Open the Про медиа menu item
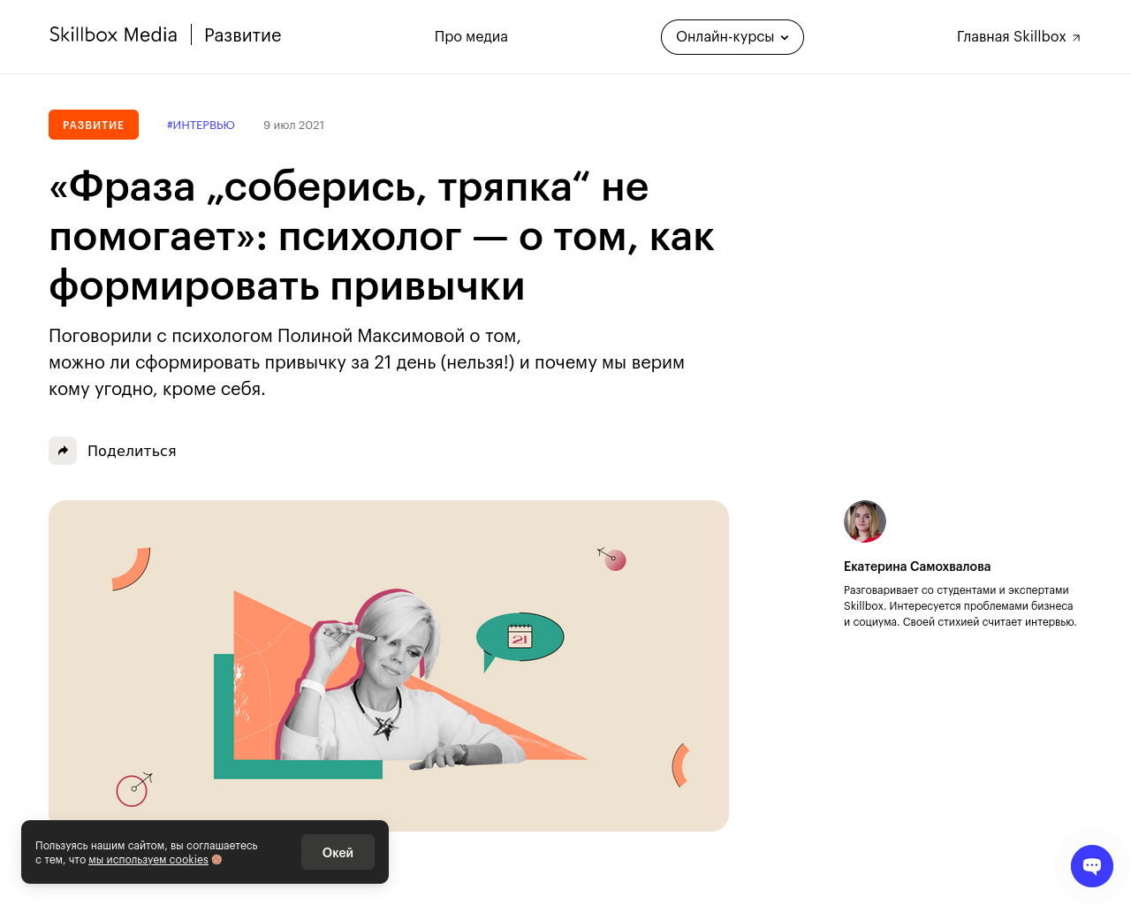 point(471,37)
